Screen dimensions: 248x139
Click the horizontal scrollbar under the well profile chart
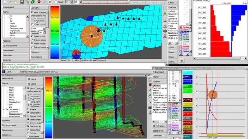pyautogui.click(x=220, y=58)
